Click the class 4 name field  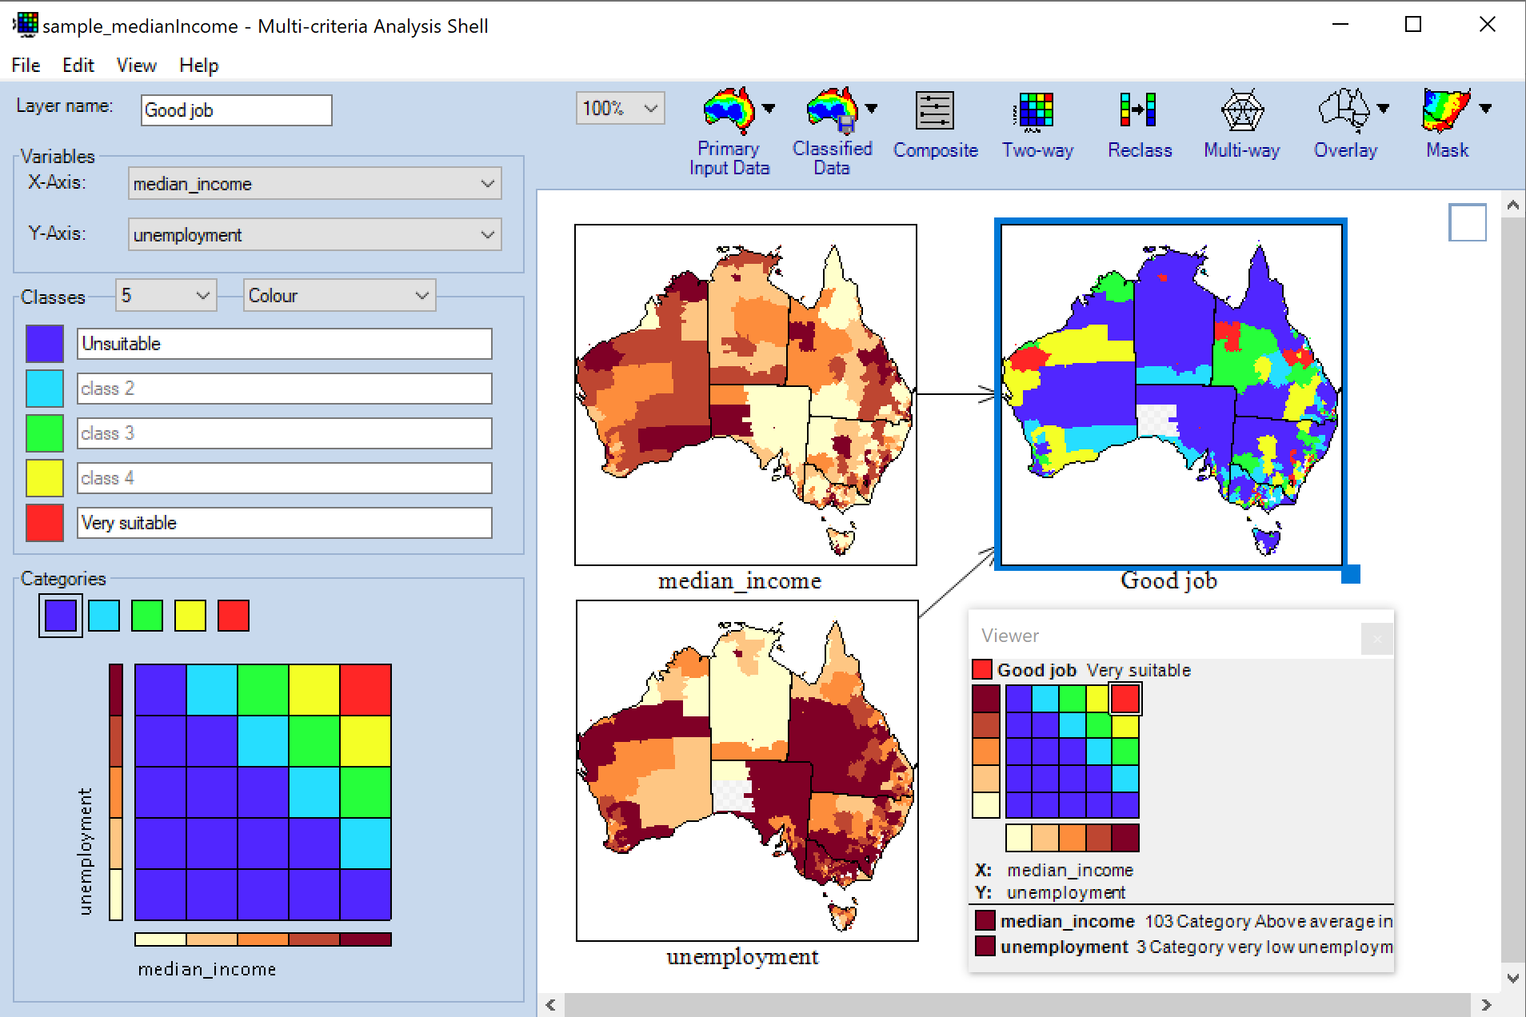tap(284, 478)
